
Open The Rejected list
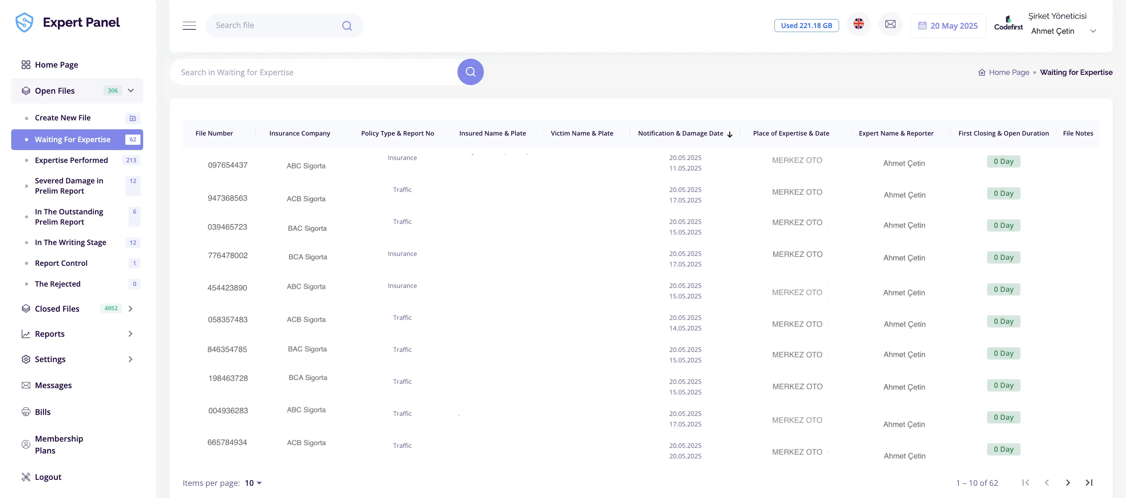click(77, 284)
